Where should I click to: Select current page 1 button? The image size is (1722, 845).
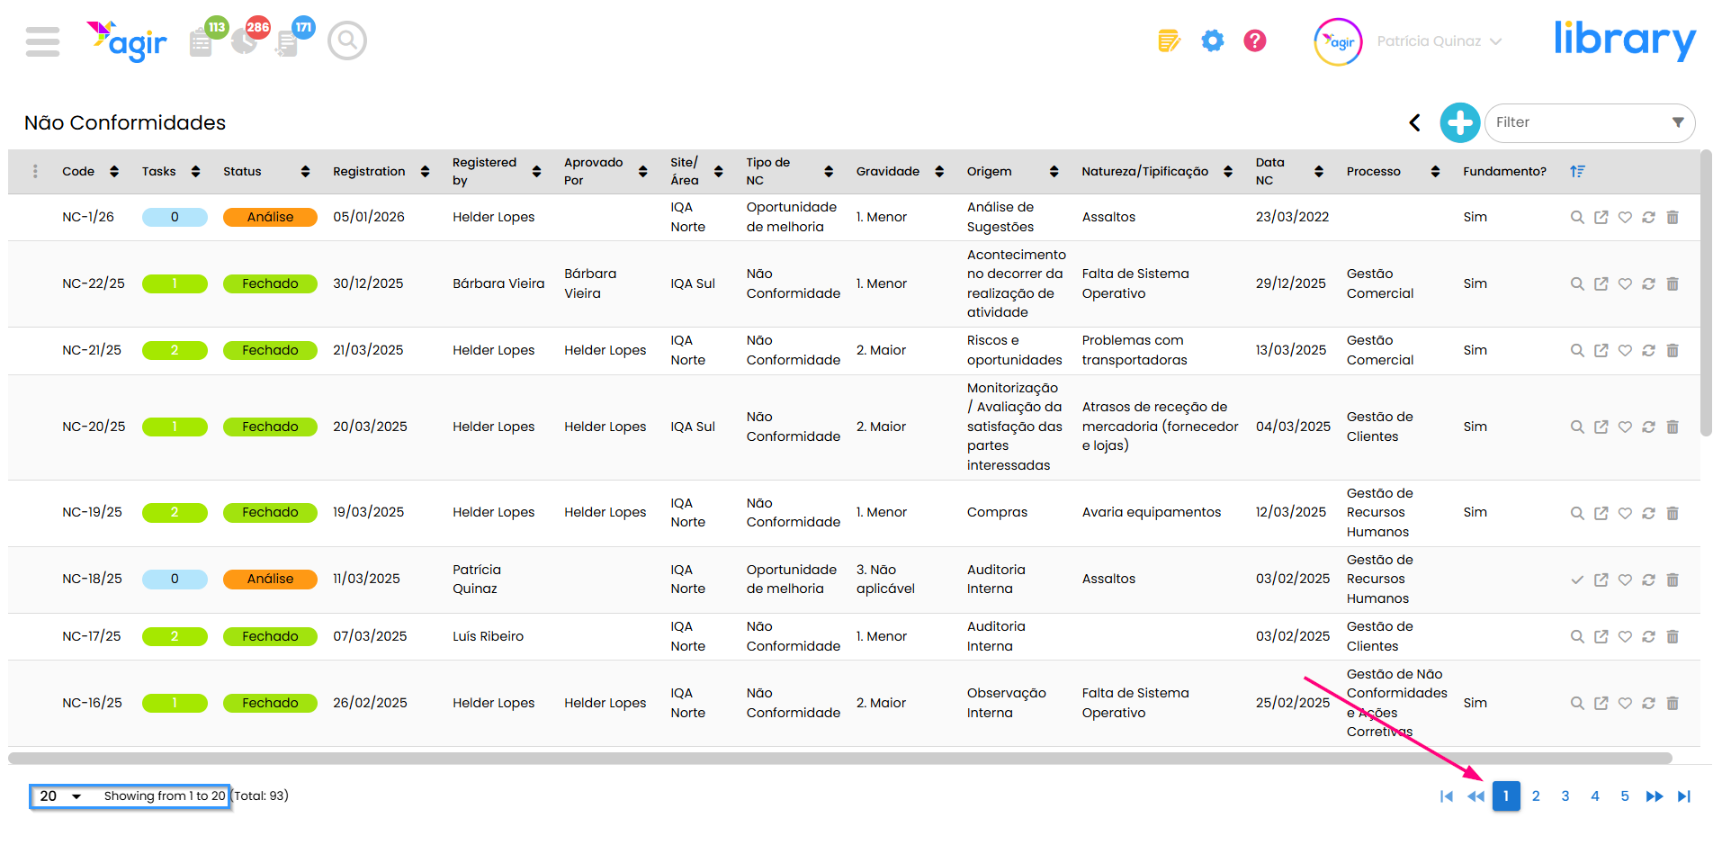pos(1506,796)
